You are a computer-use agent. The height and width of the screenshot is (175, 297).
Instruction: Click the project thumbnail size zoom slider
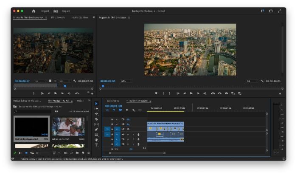tap(43, 153)
